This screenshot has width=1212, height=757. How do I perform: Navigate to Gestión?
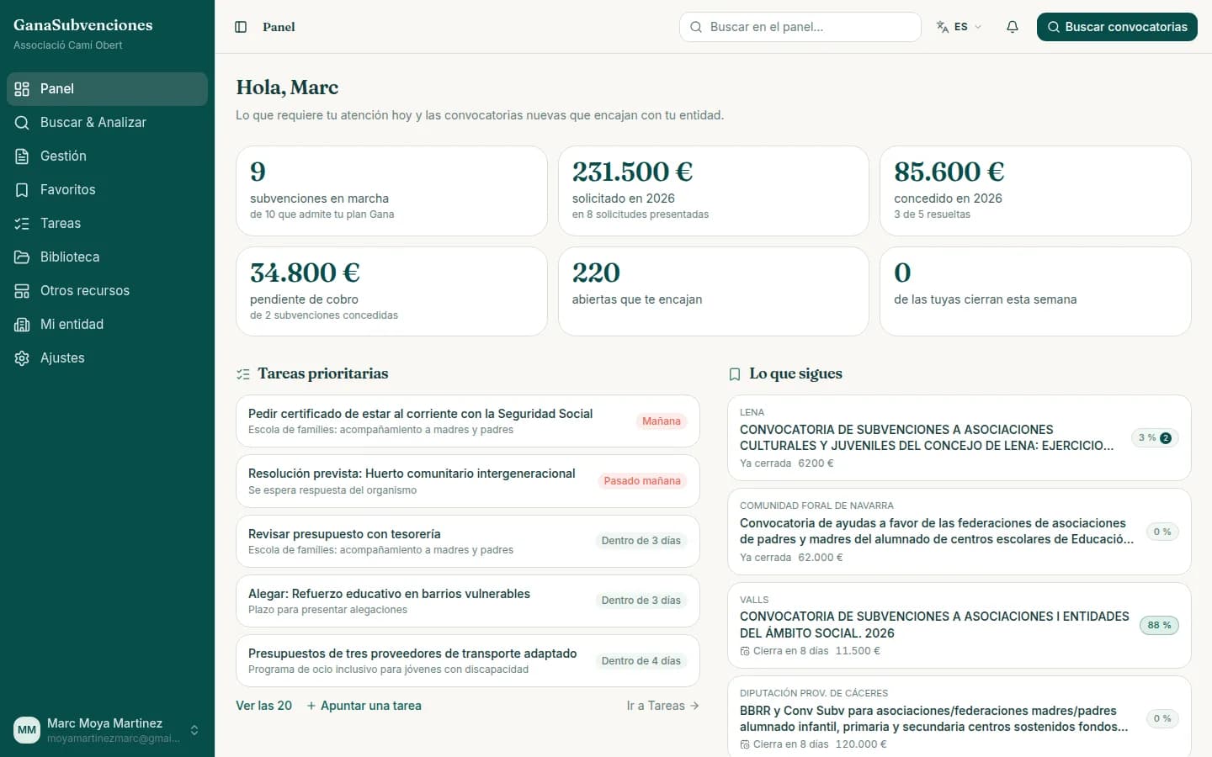(x=107, y=156)
